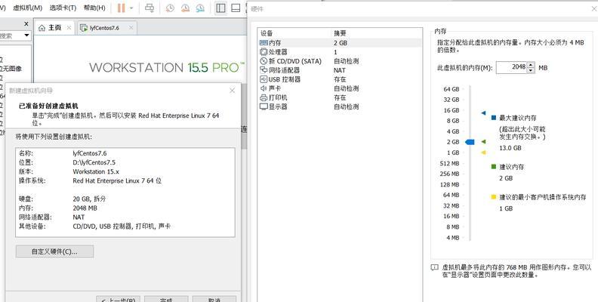Click the 64 GB slider scale label
598x302 pixels.
tap(452, 89)
